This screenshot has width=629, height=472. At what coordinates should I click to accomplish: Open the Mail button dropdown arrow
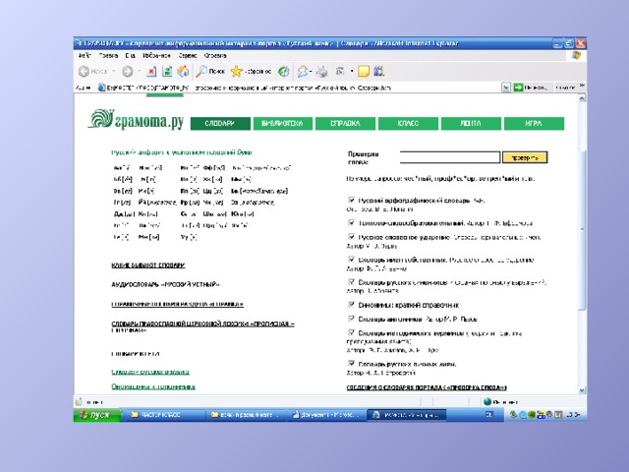click(311, 72)
